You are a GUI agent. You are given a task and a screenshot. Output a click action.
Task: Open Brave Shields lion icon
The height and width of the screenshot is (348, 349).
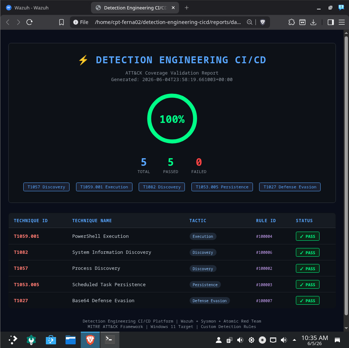[x=263, y=22]
